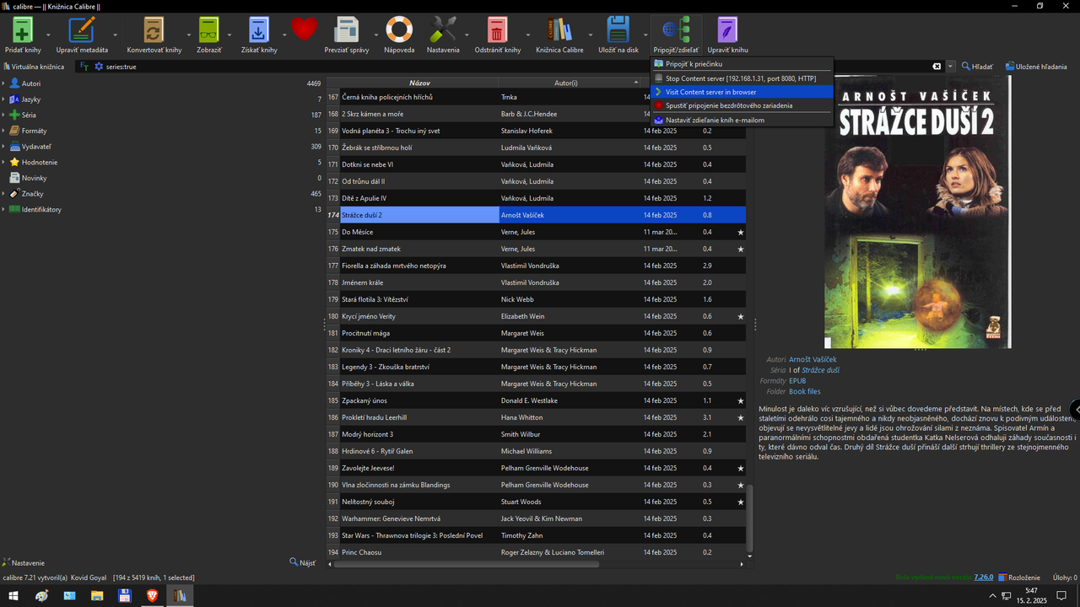This screenshot has width=1080, height=607.
Task: Select the row Jménem krále
Action: pos(543,282)
